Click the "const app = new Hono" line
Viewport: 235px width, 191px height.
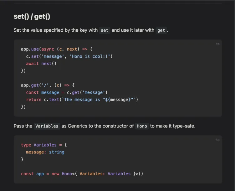(x=82, y=174)
